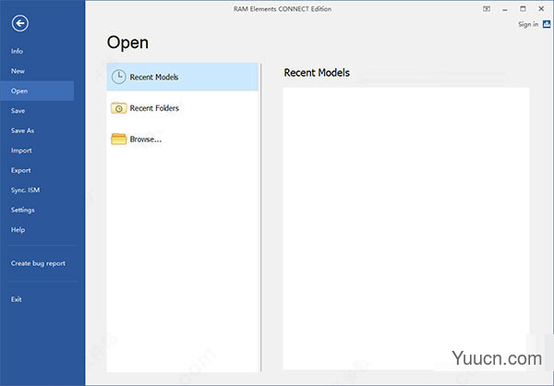Image resolution: width=554 pixels, height=386 pixels.
Task: Open Settings from the sidebar
Action: pos(22,210)
